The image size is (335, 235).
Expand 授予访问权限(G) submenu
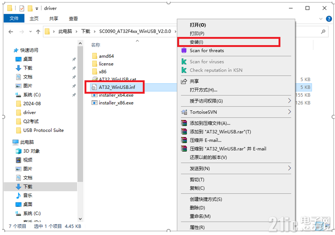pyautogui.click(x=236, y=101)
